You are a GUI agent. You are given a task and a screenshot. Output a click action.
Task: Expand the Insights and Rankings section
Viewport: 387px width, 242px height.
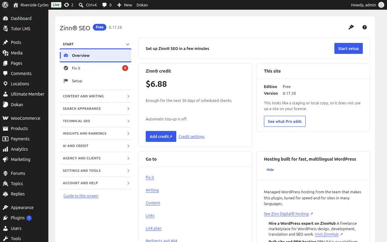click(96, 134)
